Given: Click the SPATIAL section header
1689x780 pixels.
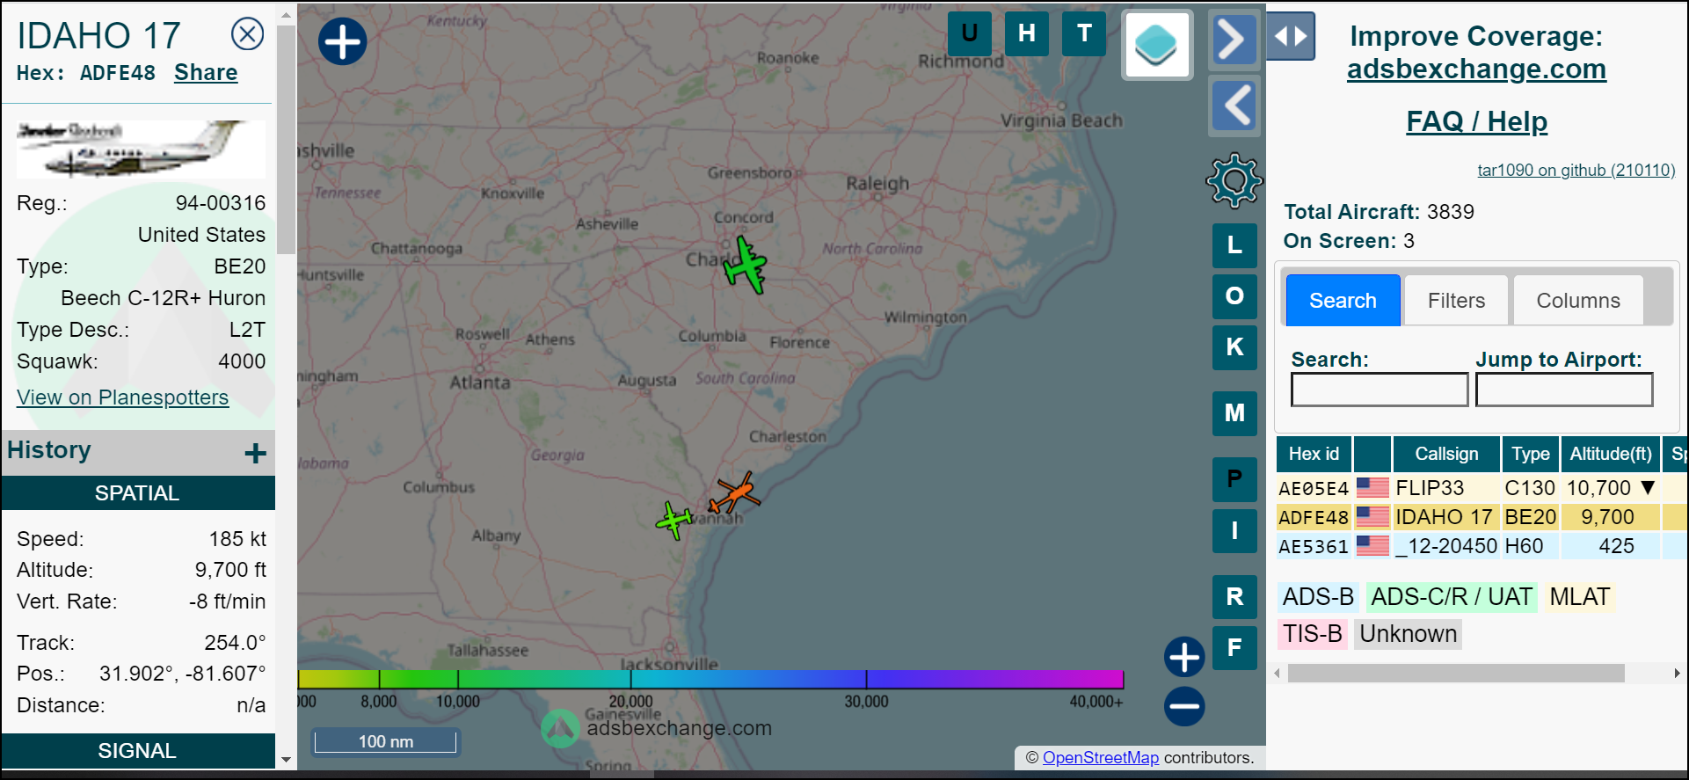Looking at the screenshot, I should coord(137,493).
